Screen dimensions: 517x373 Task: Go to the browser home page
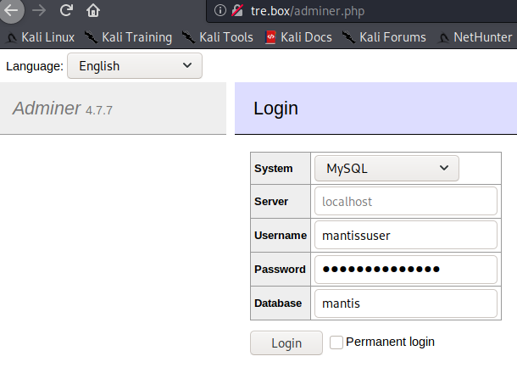click(x=93, y=11)
